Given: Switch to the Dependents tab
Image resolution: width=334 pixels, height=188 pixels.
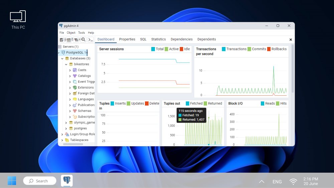Looking at the screenshot, I should pyautogui.click(x=207, y=39).
